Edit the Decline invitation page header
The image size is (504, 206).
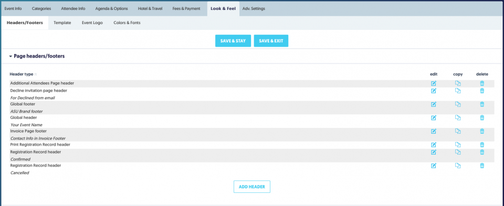click(434, 91)
